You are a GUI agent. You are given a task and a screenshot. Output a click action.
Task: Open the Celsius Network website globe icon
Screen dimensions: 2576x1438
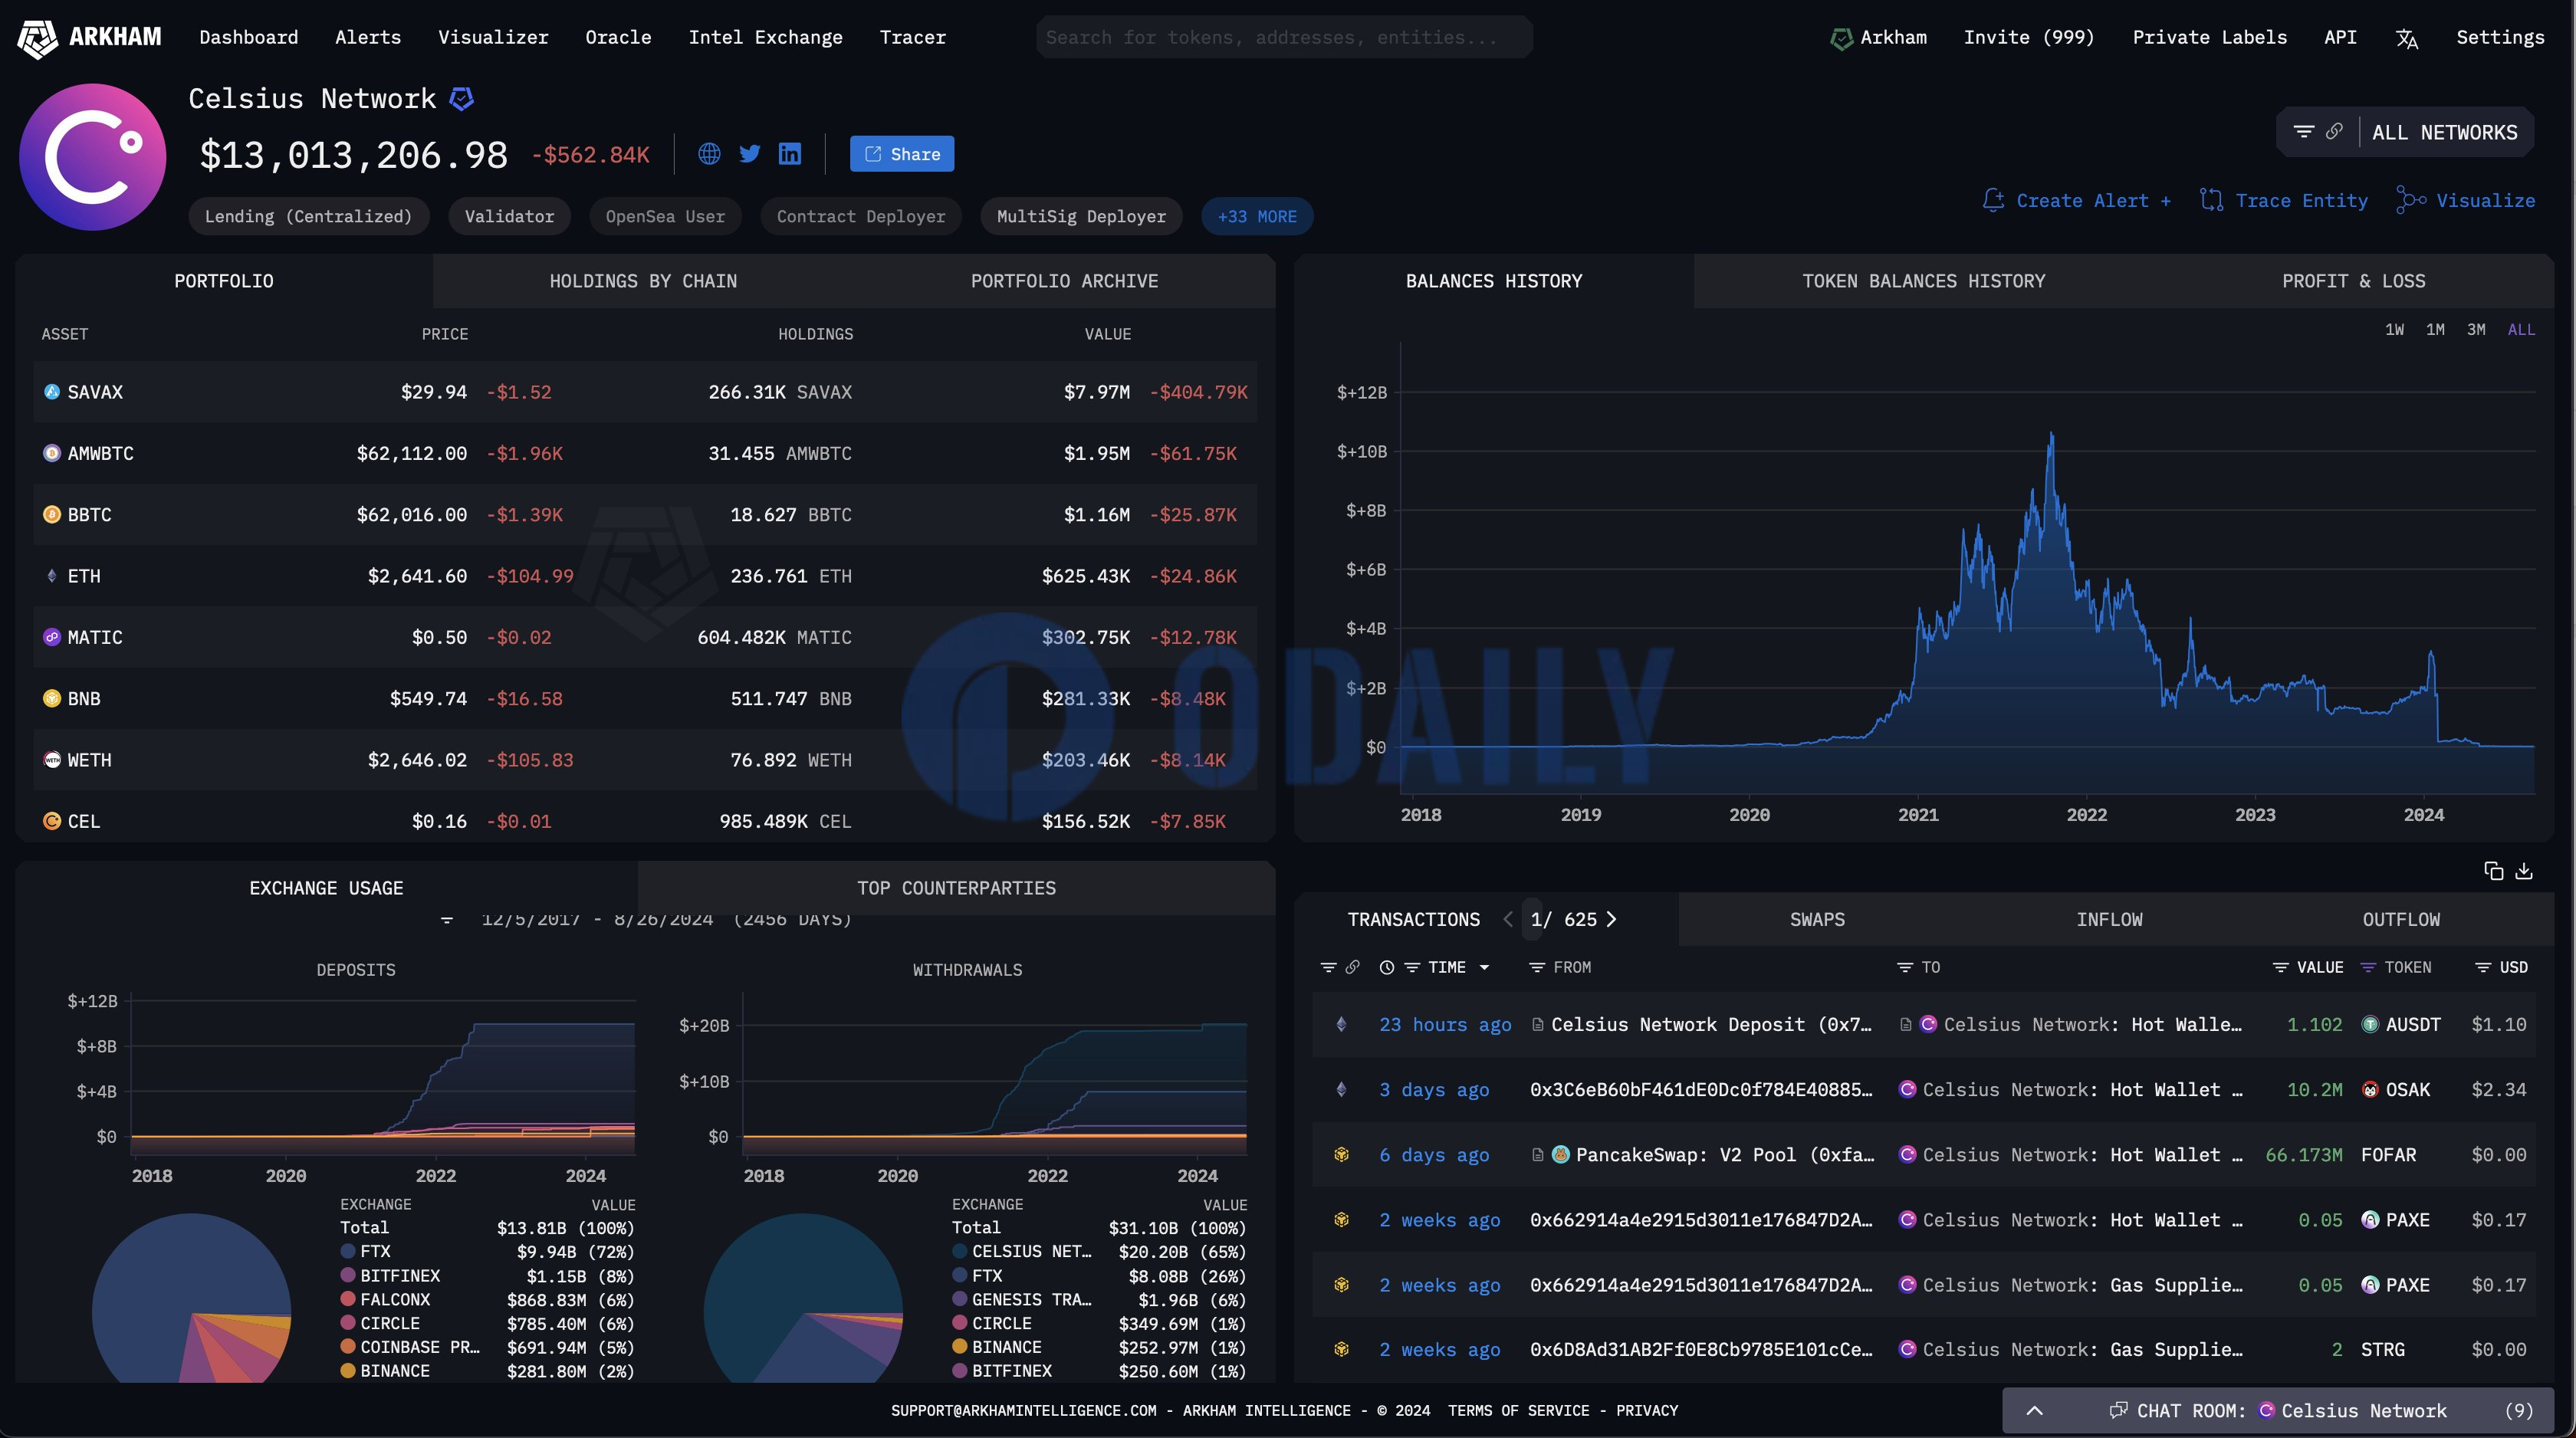709,154
